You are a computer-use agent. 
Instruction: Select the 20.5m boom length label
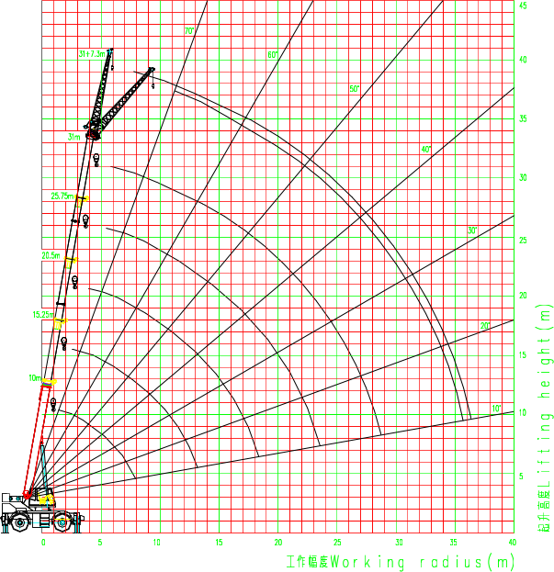click(x=51, y=256)
